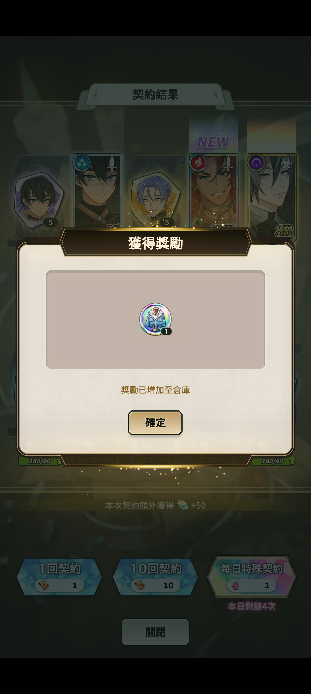Image resolution: width=311 pixels, height=694 pixels.
Task: Tap the dark element icon on SR card
Action: 256,162
